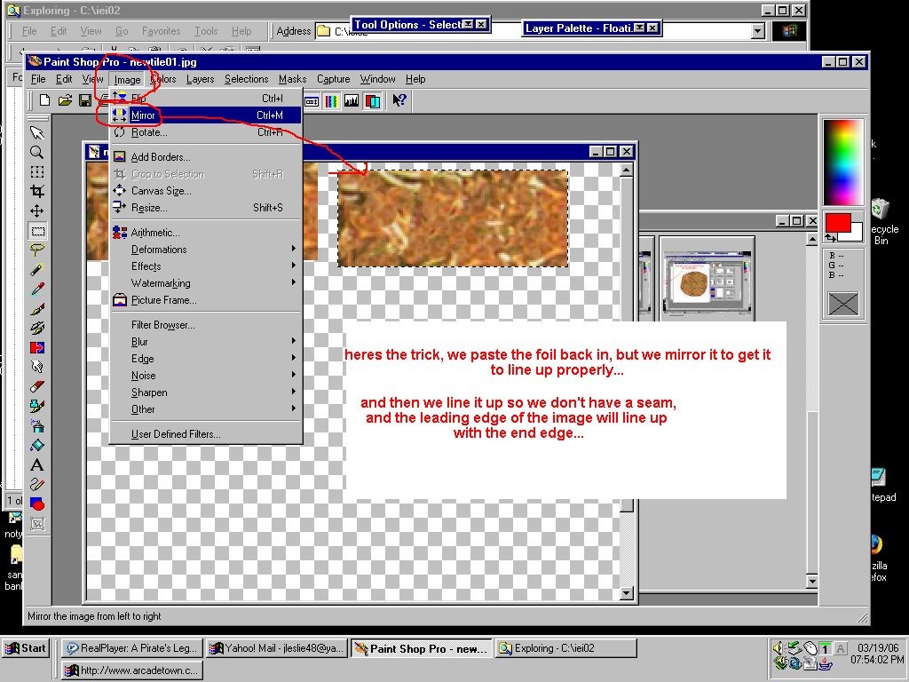Select the Zoom magnifier tool

[x=37, y=153]
